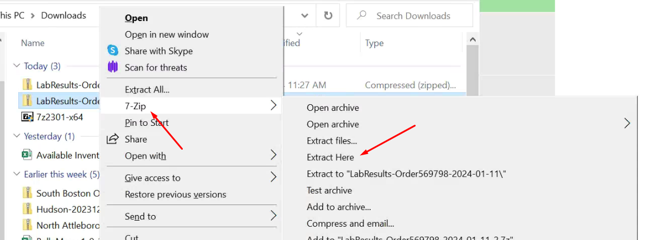The image size is (649, 240).
Task: Click the scrollbar up arrow in file list
Action: click(x=472, y=40)
